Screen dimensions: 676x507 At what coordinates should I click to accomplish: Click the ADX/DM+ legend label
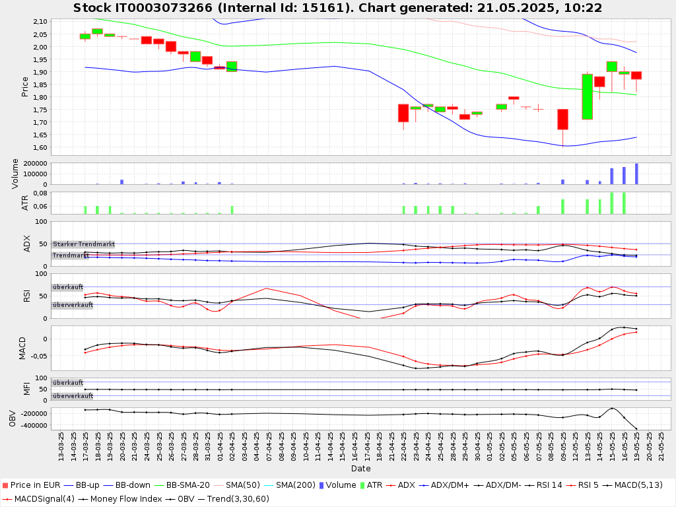coord(450,485)
